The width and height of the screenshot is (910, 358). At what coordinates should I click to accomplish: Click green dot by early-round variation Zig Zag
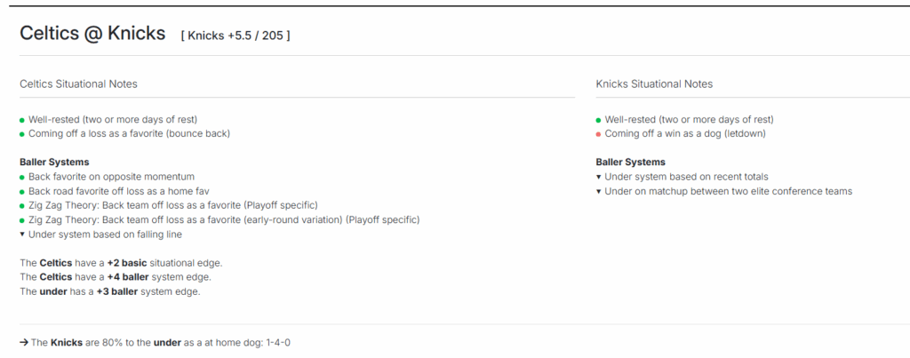22,220
